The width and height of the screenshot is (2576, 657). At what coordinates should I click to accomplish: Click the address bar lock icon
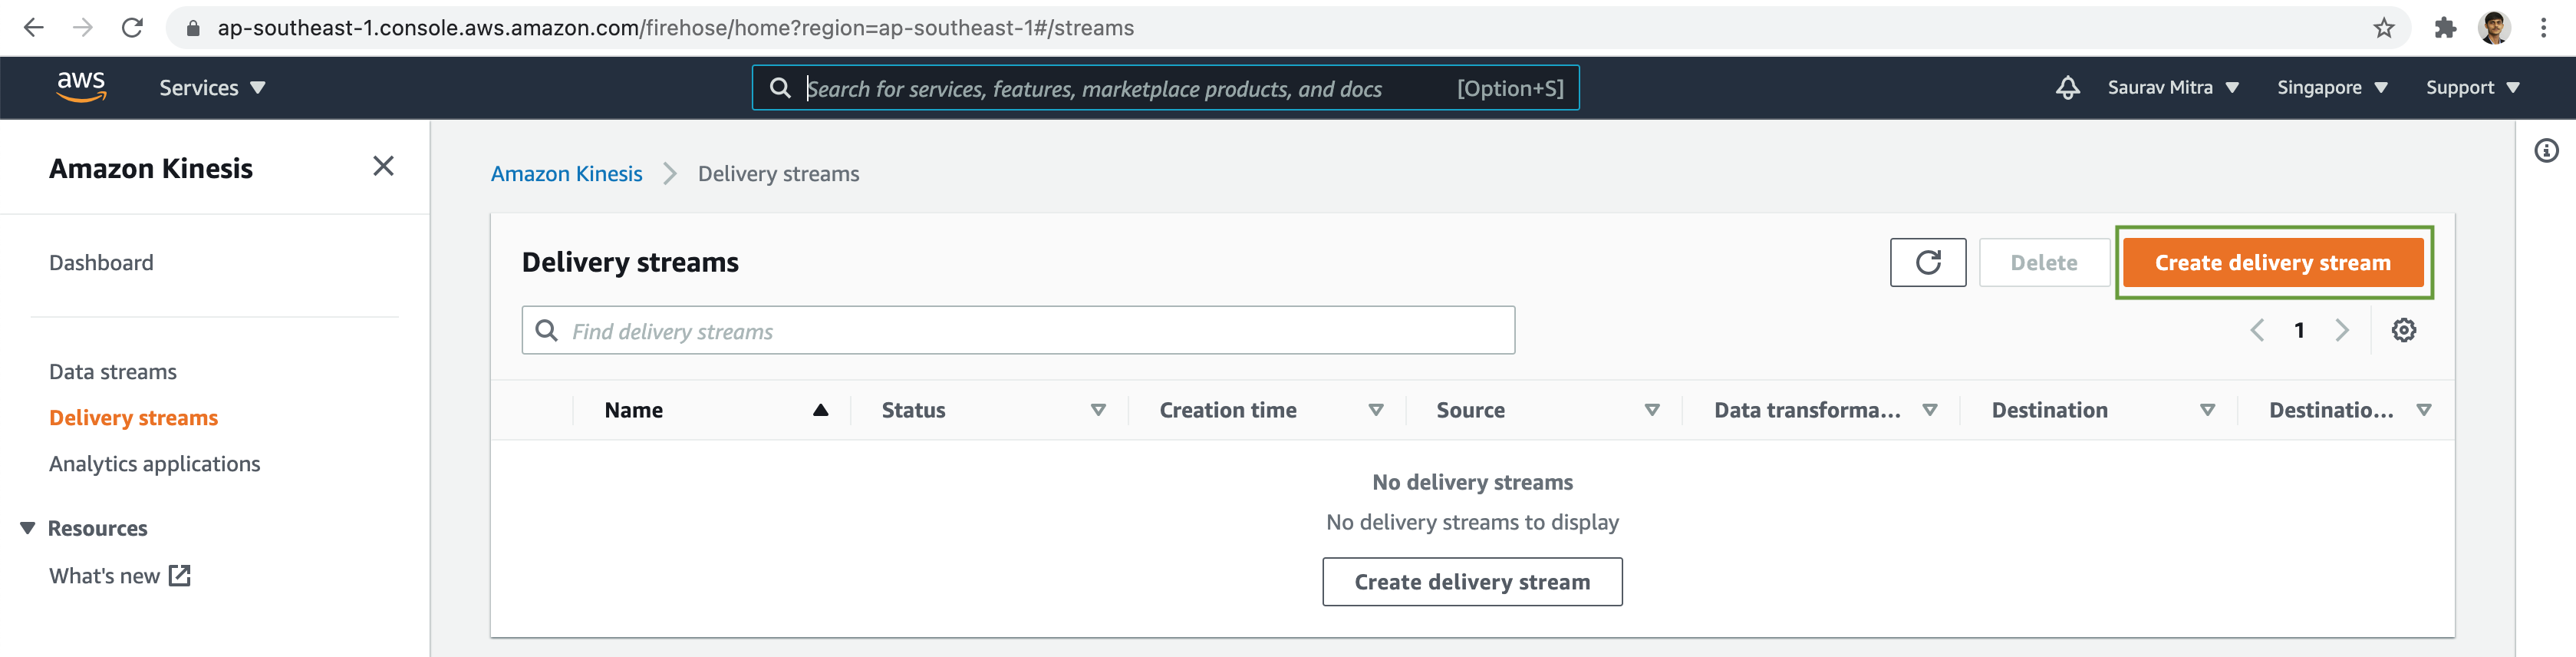(x=193, y=28)
